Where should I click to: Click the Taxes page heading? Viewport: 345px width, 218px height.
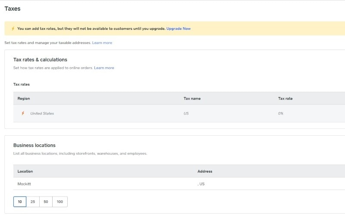tap(13, 9)
